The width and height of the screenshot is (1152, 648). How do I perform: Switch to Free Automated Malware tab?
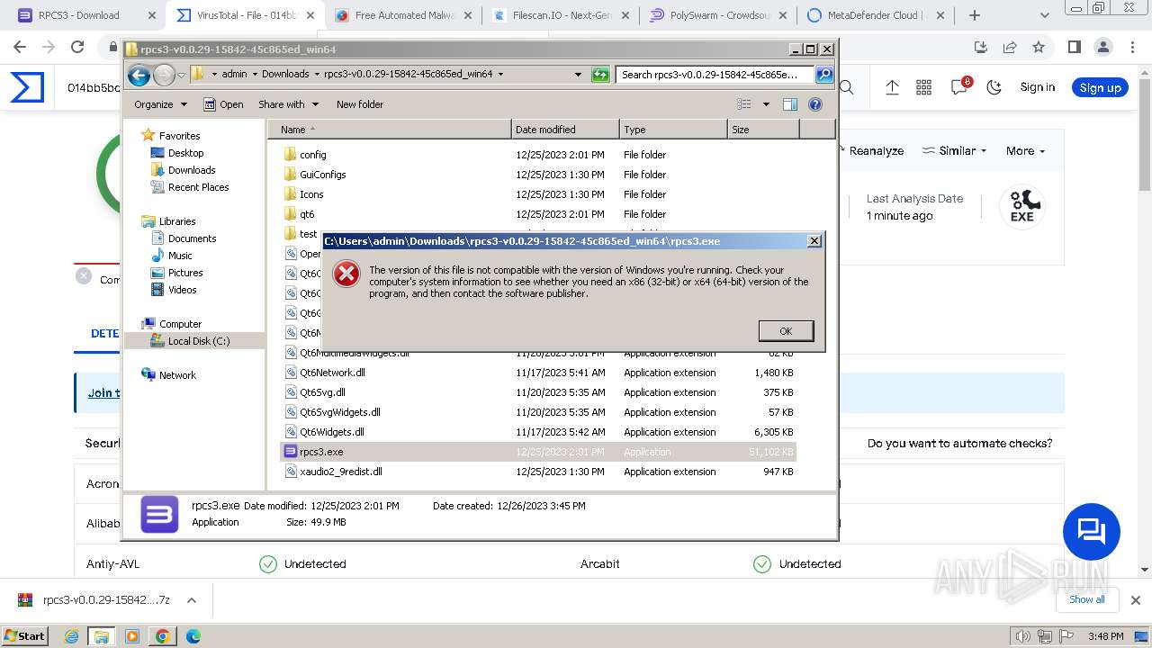point(405,15)
